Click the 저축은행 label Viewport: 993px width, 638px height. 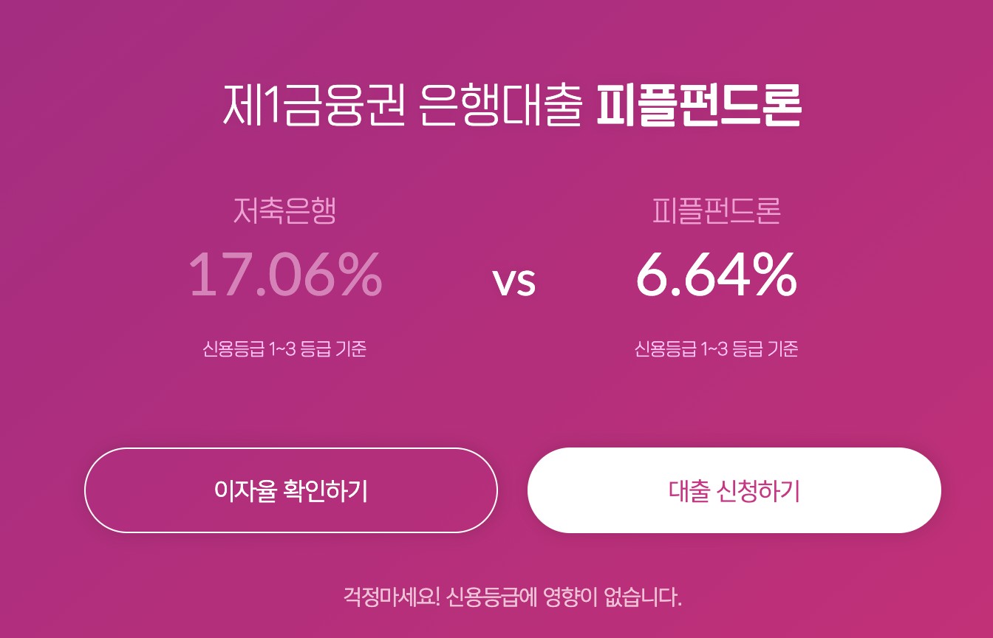(x=284, y=211)
